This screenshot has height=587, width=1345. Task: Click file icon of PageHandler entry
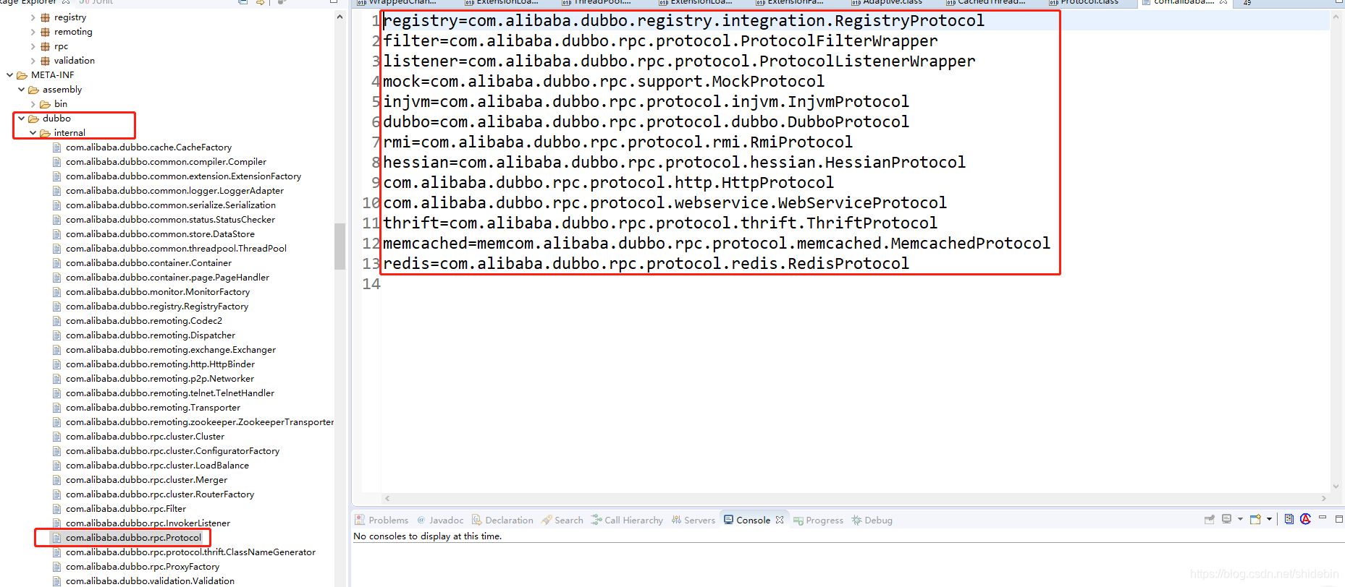[x=56, y=278]
